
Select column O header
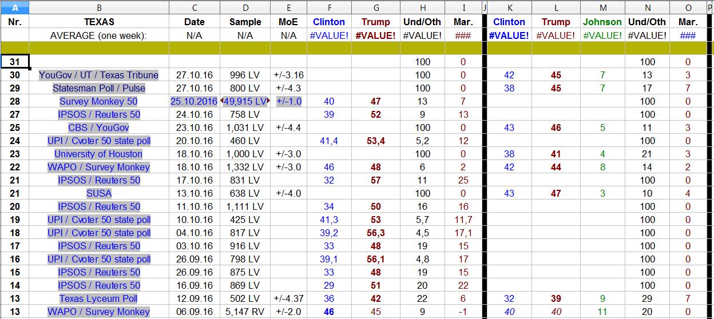coord(688,7)
